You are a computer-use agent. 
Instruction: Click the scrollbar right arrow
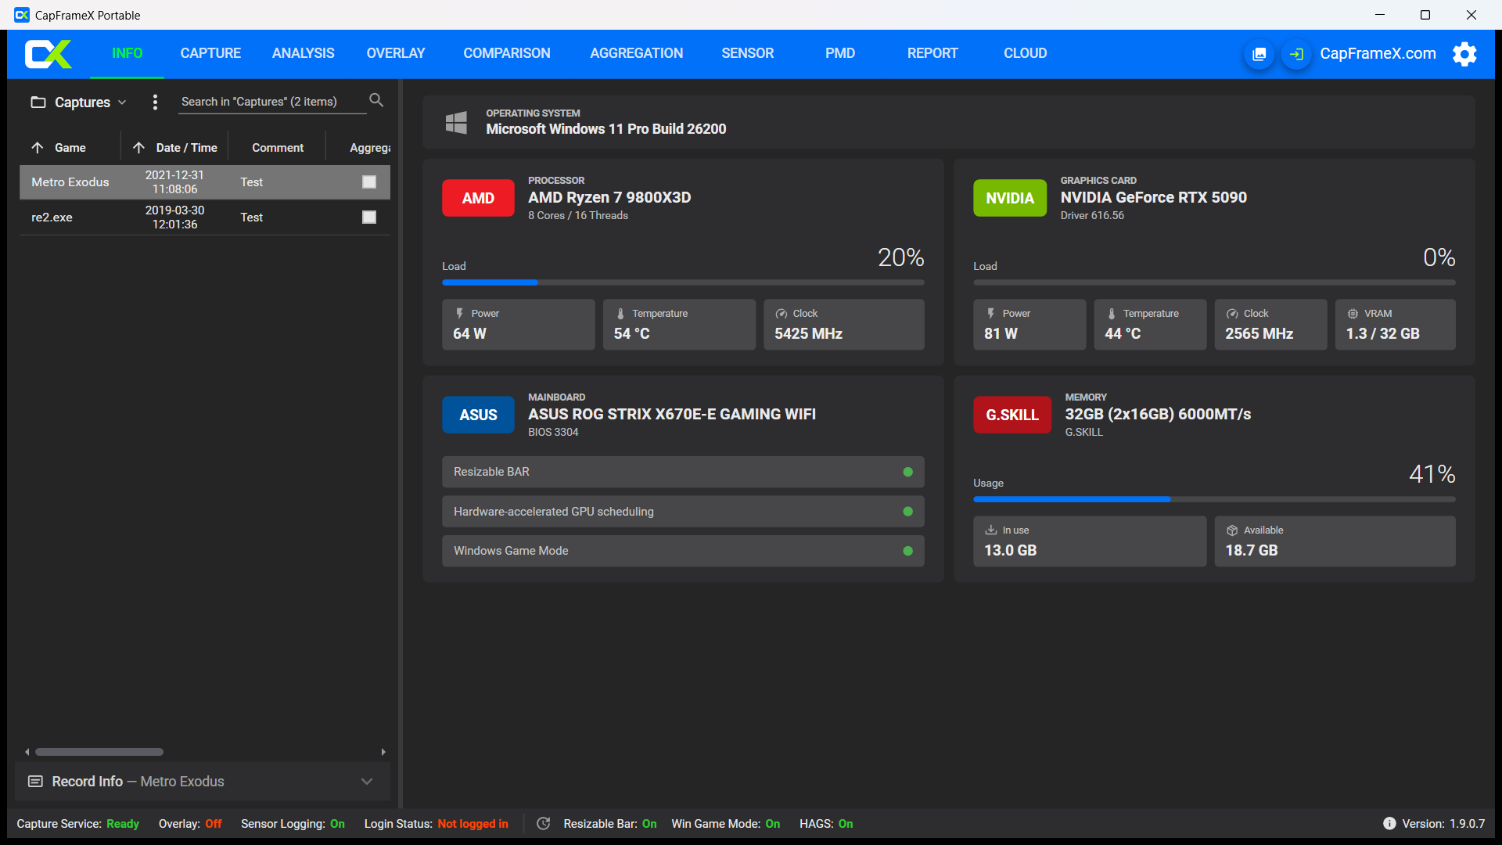[x=383, y=752]
